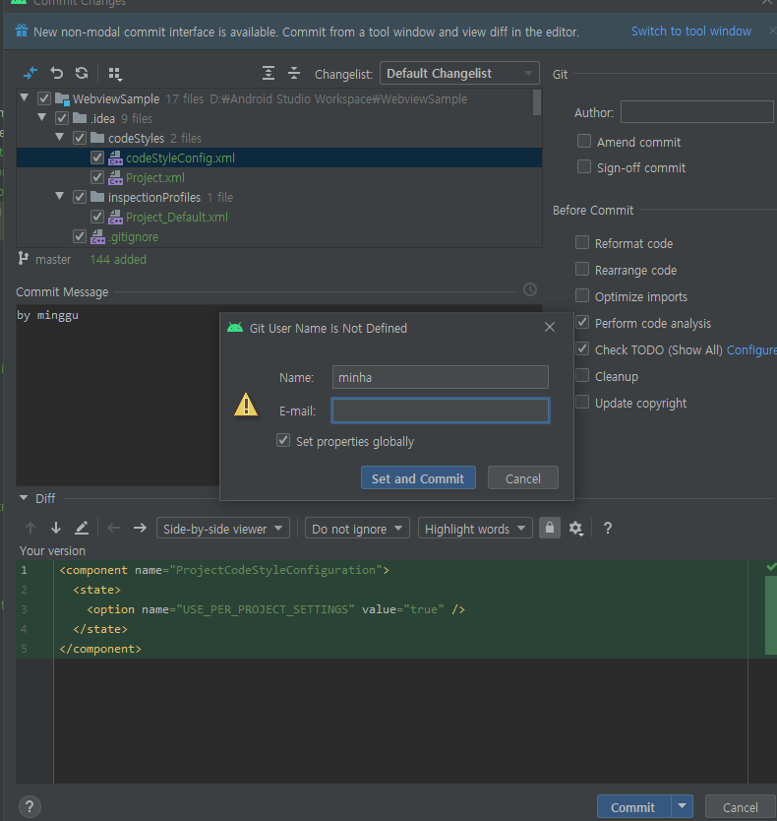777x821 pixels.
Task: Select the Project.xml file row
Action: [x=279, y=178]
